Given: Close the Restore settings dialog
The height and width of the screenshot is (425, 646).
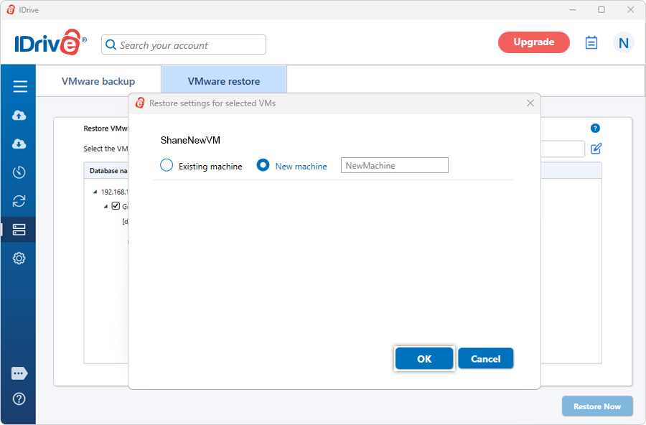Looking at the screenshot, I should tap(530, 103).
